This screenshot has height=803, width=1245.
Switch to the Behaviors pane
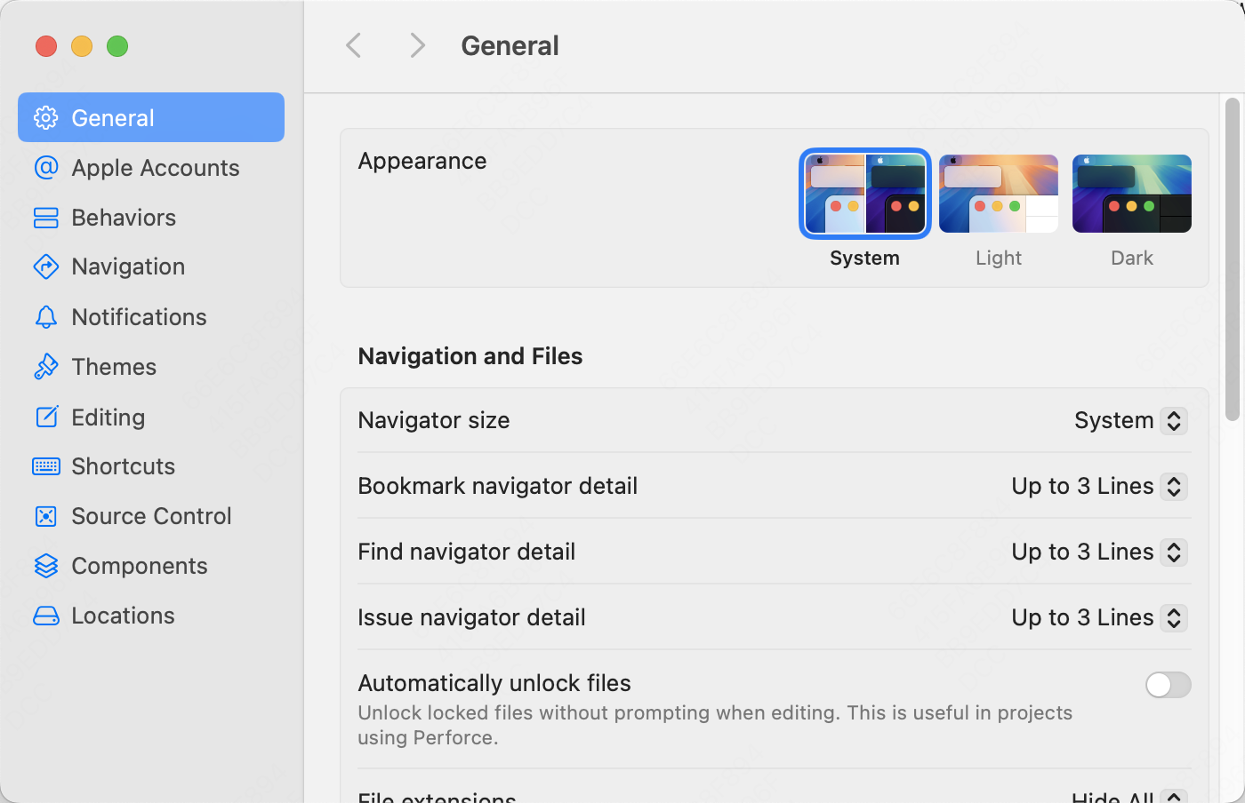(151, 218)
